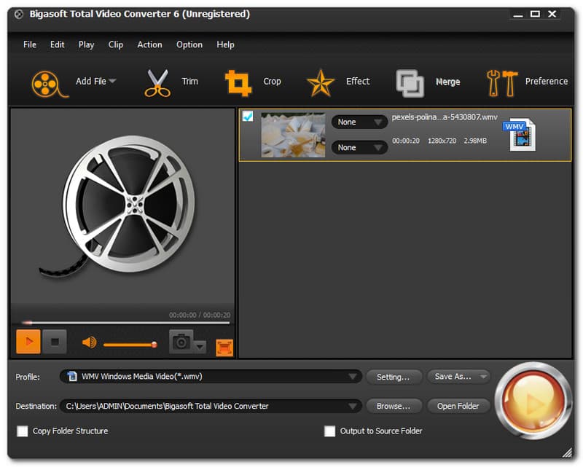Click the 00:00:00 / 00:00:20 preview timecode

(200, 315)
